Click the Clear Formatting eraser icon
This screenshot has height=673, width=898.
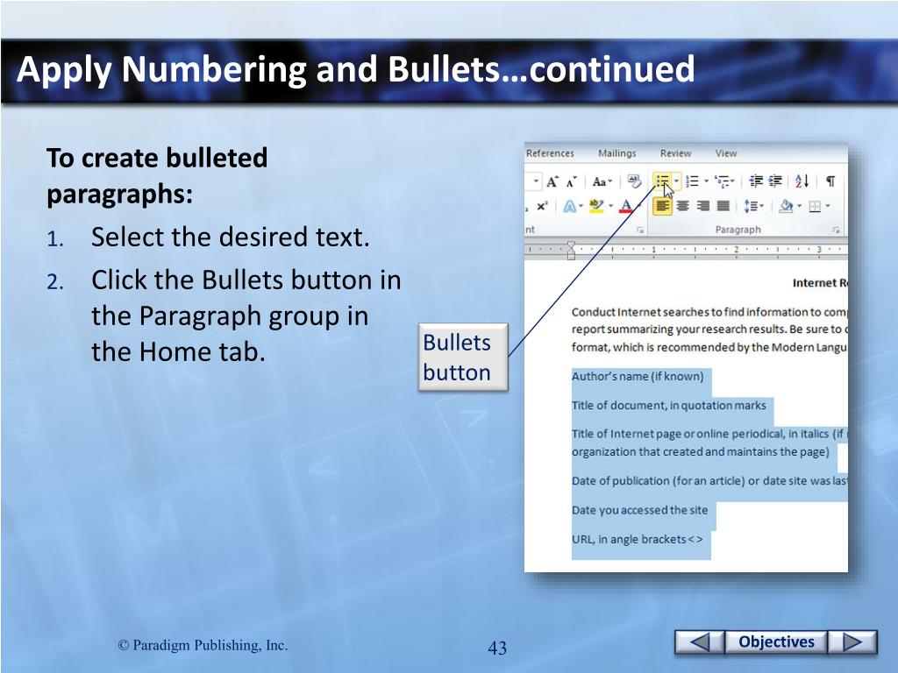(x=634, y=181)
